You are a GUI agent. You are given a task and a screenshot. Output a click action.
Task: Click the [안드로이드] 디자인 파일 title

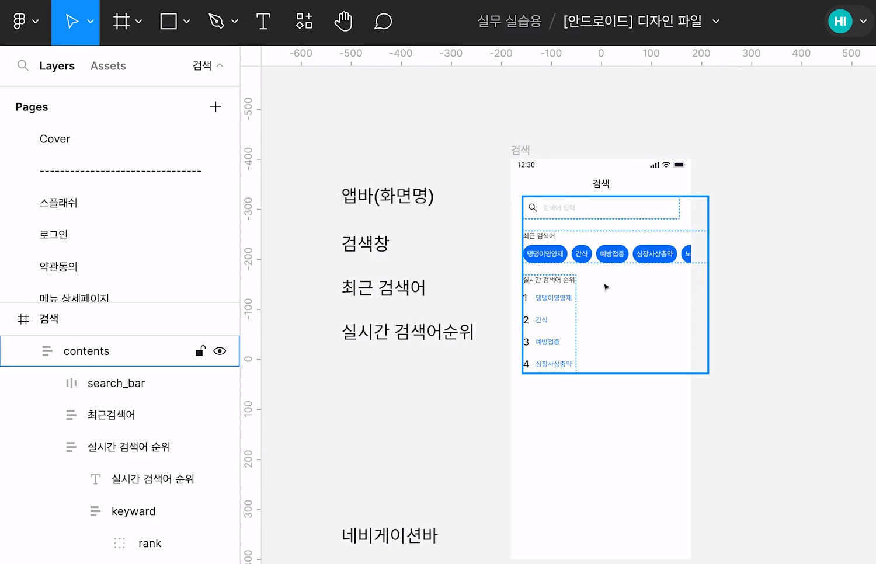click(632, 22)
